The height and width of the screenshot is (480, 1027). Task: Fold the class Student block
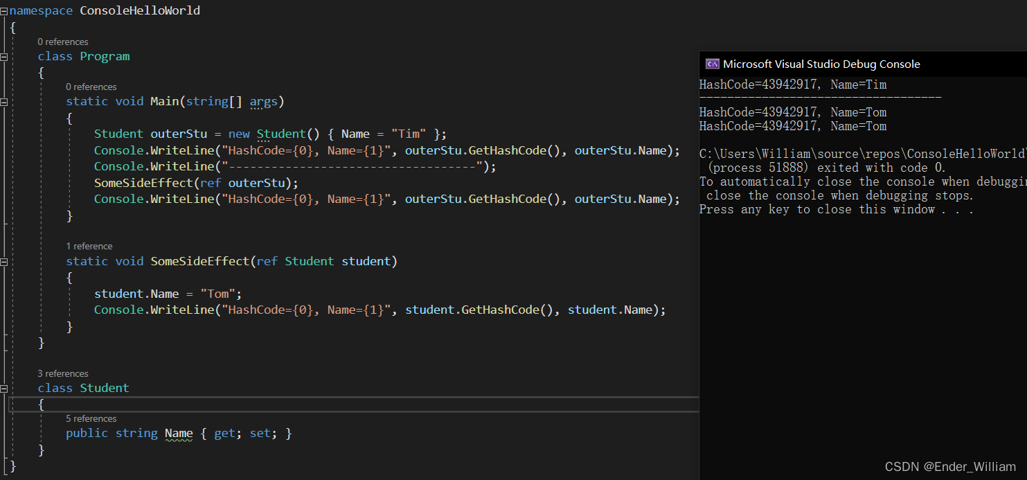(x=4, y=389)
